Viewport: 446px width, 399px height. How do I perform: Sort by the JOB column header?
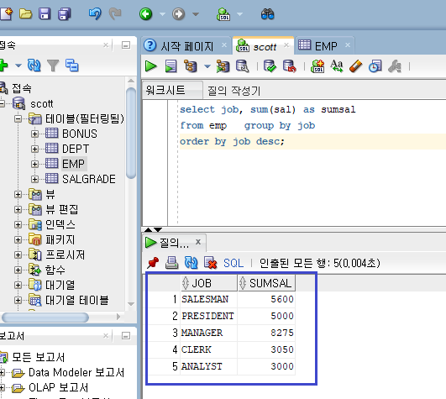[x=209, y=283]
